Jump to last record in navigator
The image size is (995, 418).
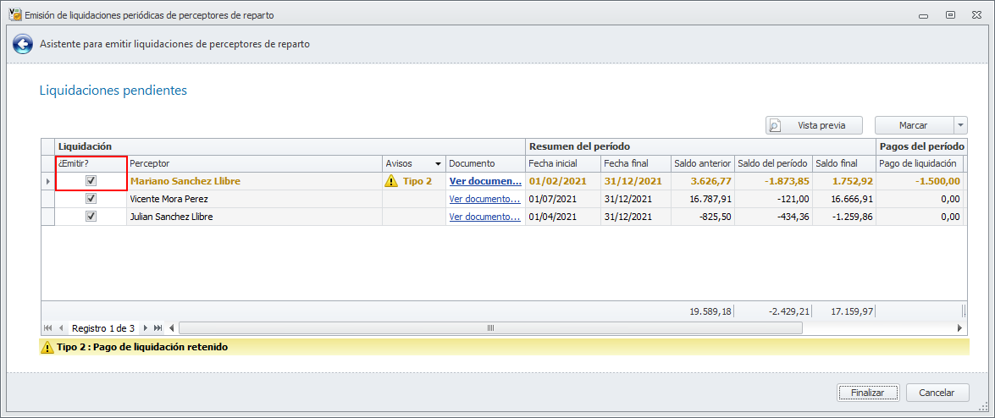click(158, 327)
